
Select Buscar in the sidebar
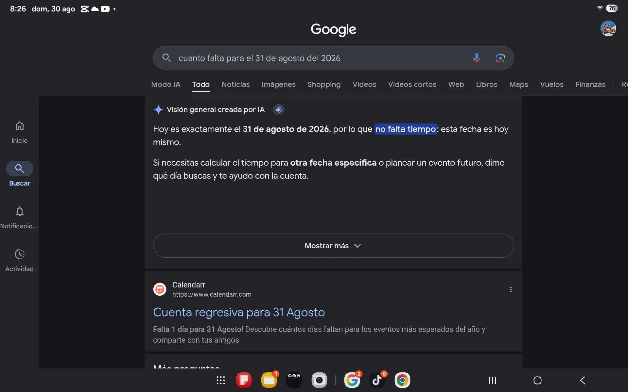[19, 174]
